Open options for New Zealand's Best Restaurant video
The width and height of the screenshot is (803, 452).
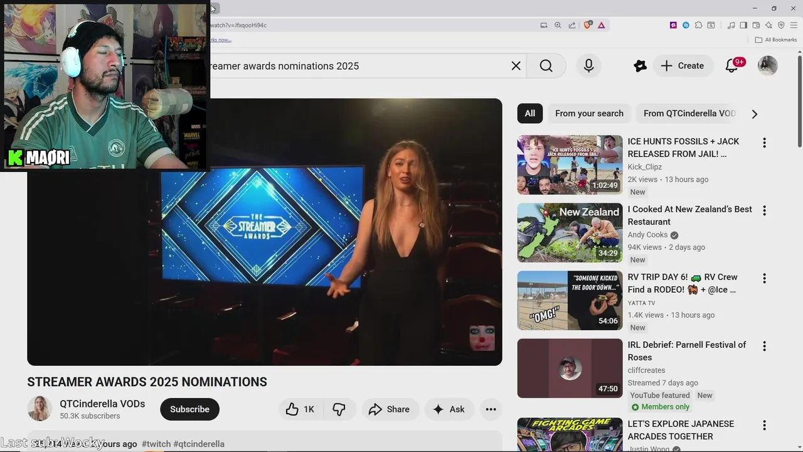coord(764,211)
